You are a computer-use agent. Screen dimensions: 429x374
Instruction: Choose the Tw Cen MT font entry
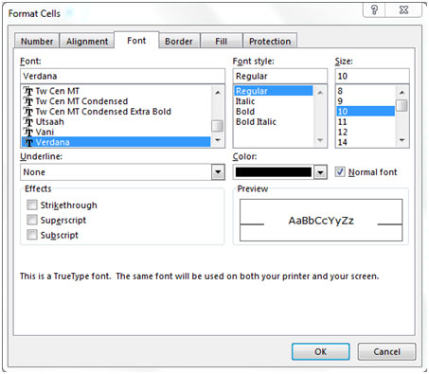pyautogui.click(x=116, y=91)
